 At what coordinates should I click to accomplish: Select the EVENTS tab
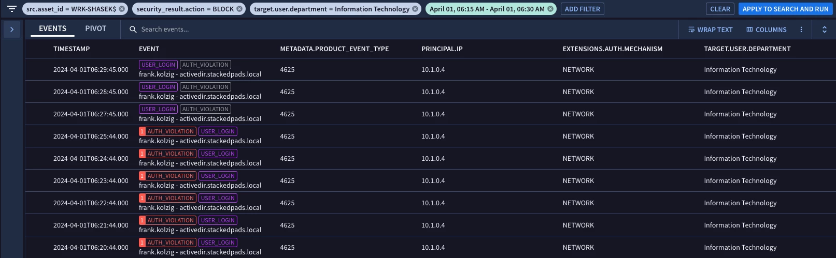click(x=53, y=29)
